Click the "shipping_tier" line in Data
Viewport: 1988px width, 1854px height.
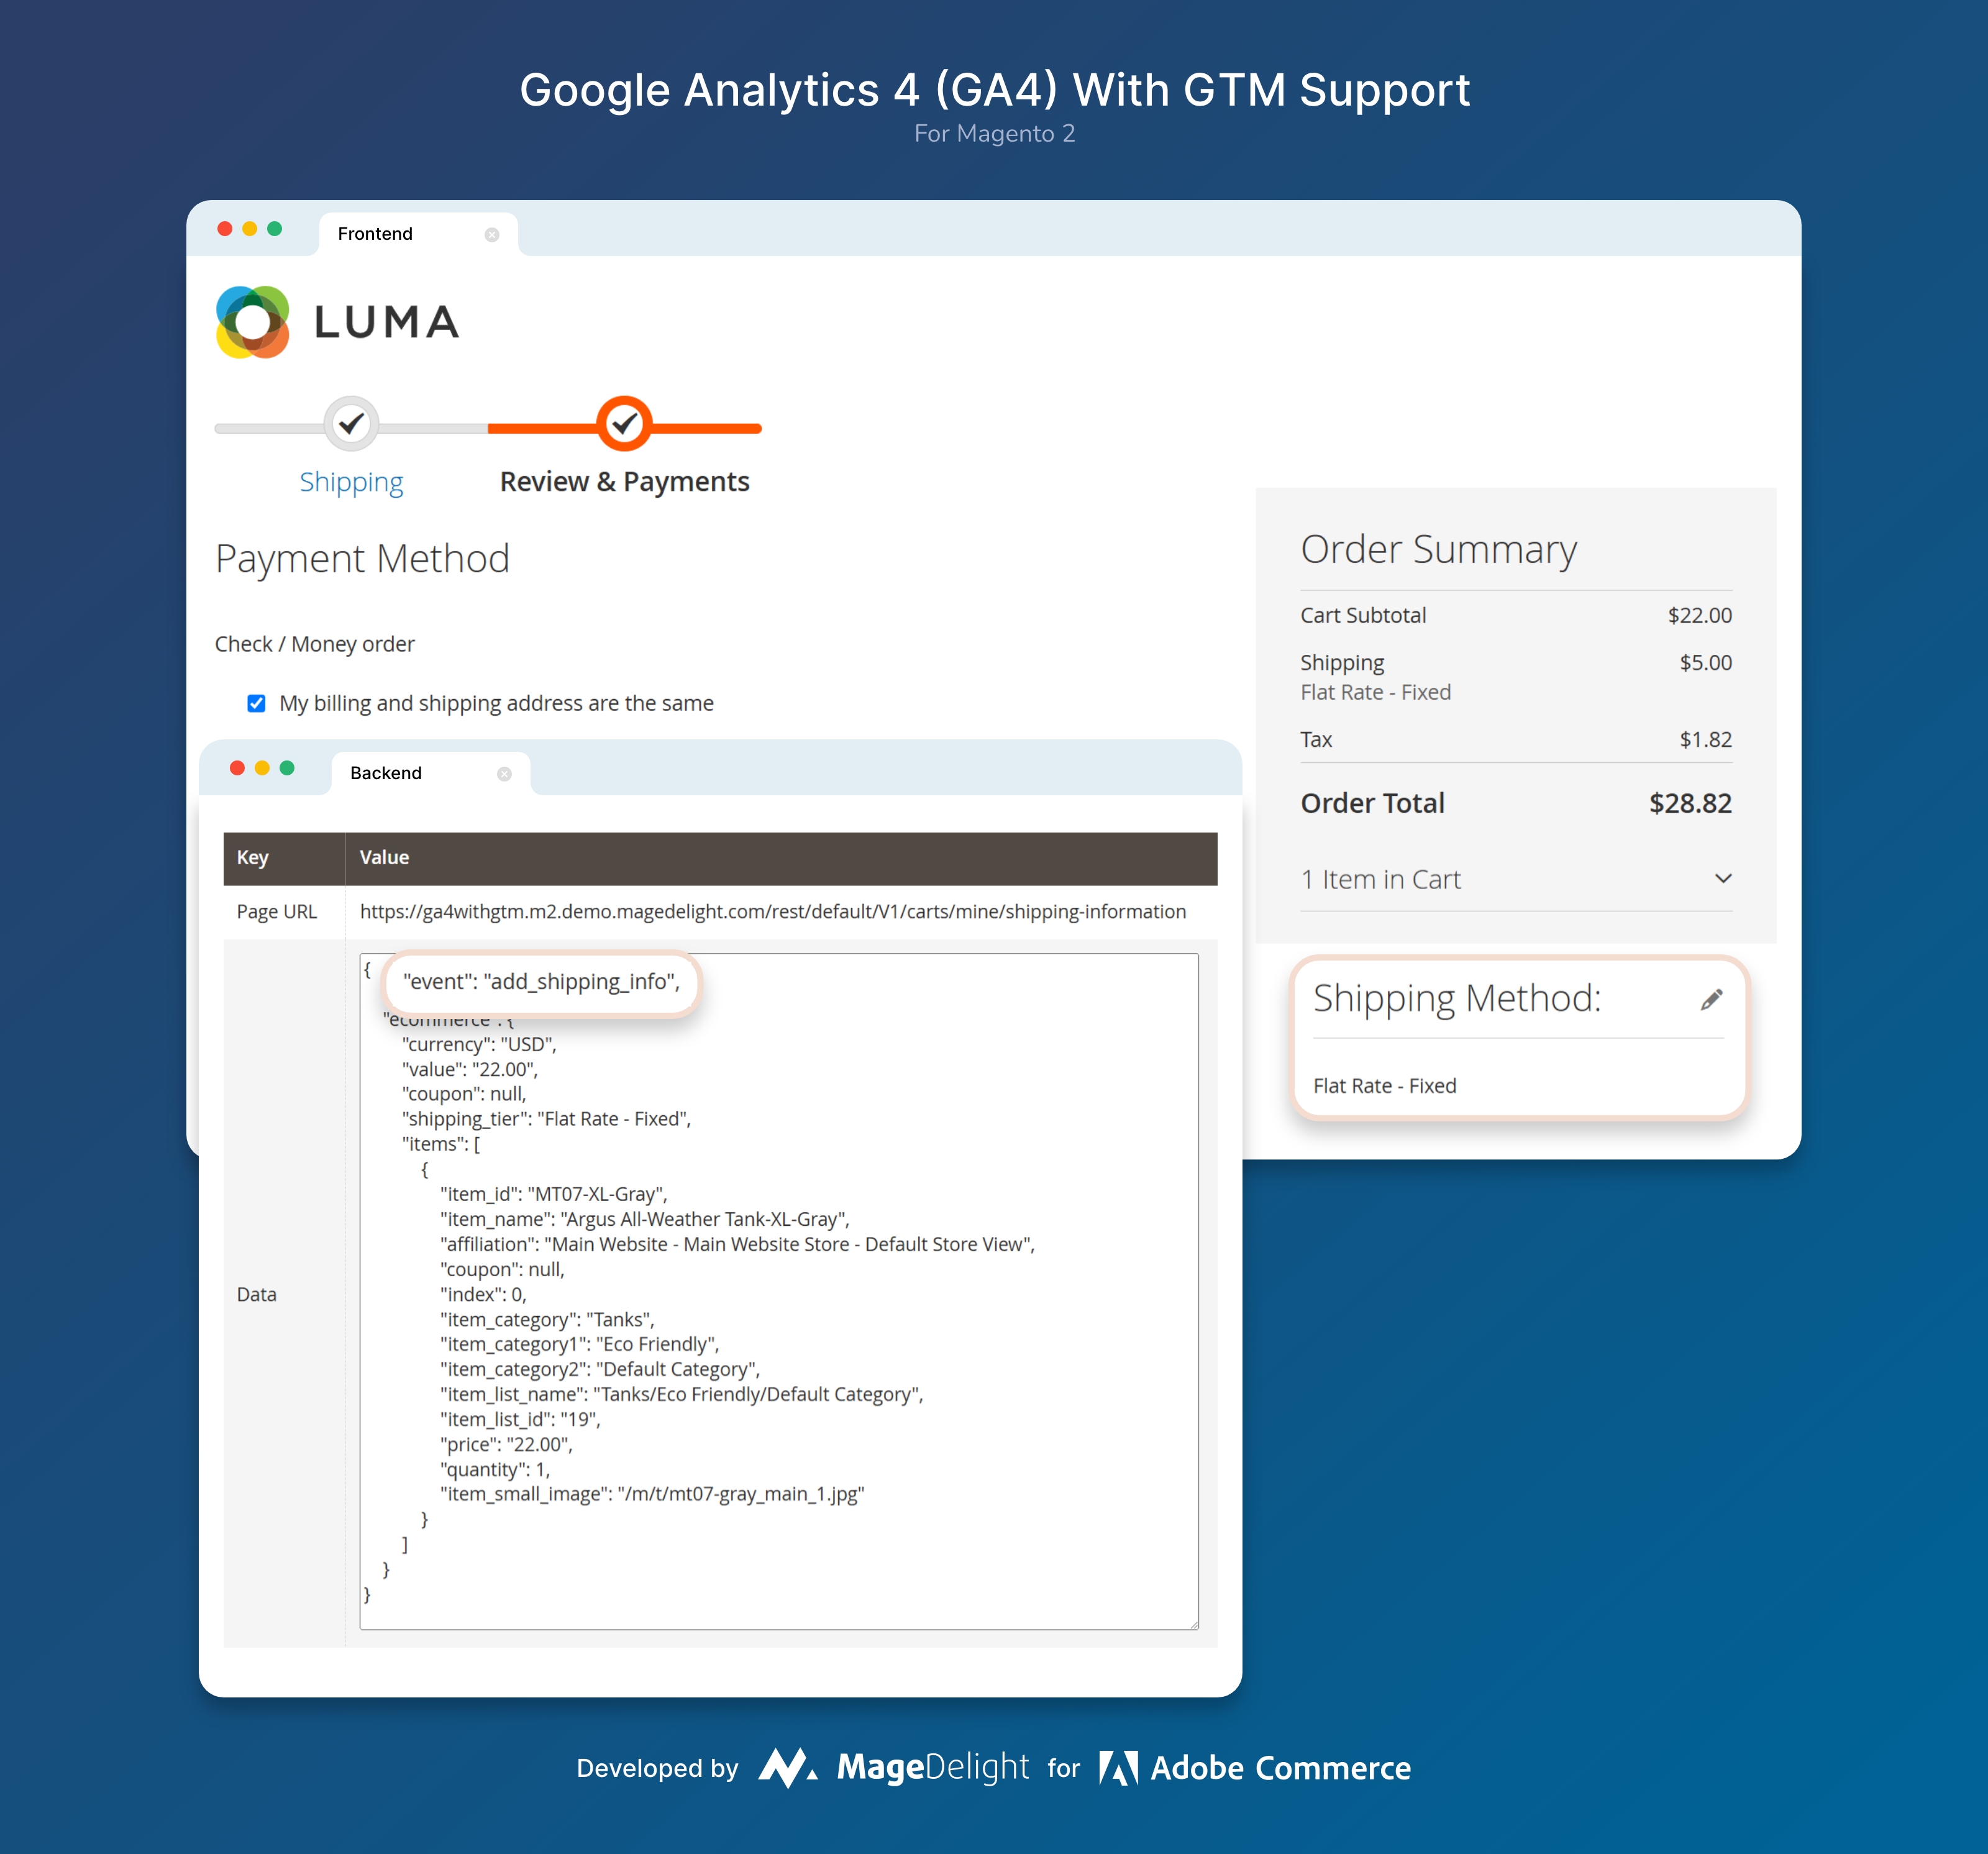pyautogui.click(x=546, y=1119)
